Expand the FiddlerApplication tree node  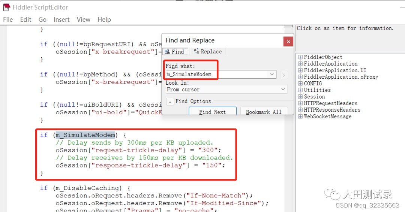click(x=300, y=64)
